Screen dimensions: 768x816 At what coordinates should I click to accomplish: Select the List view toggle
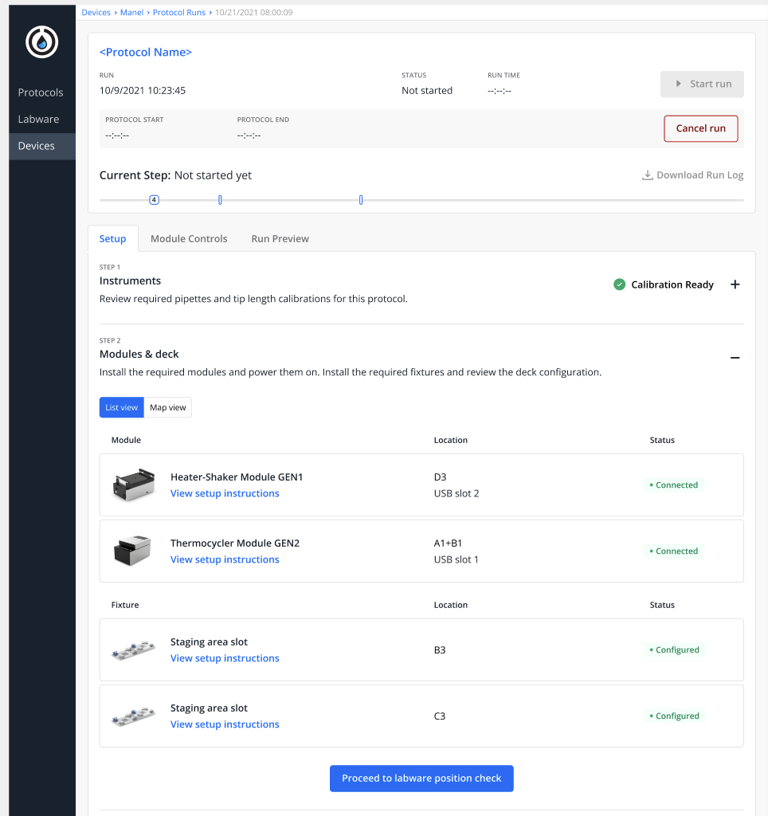121,407
